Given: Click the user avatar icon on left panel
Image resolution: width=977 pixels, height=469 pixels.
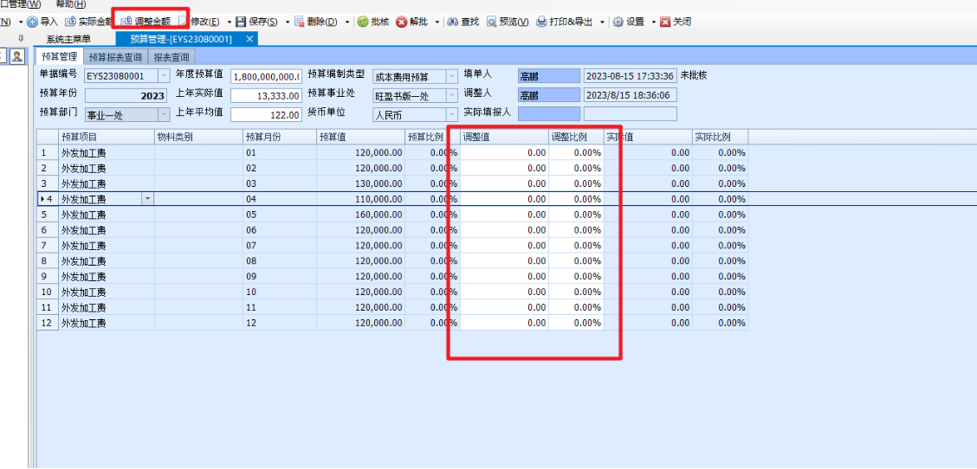Looking at the screenshot, I should coord(17,57).
